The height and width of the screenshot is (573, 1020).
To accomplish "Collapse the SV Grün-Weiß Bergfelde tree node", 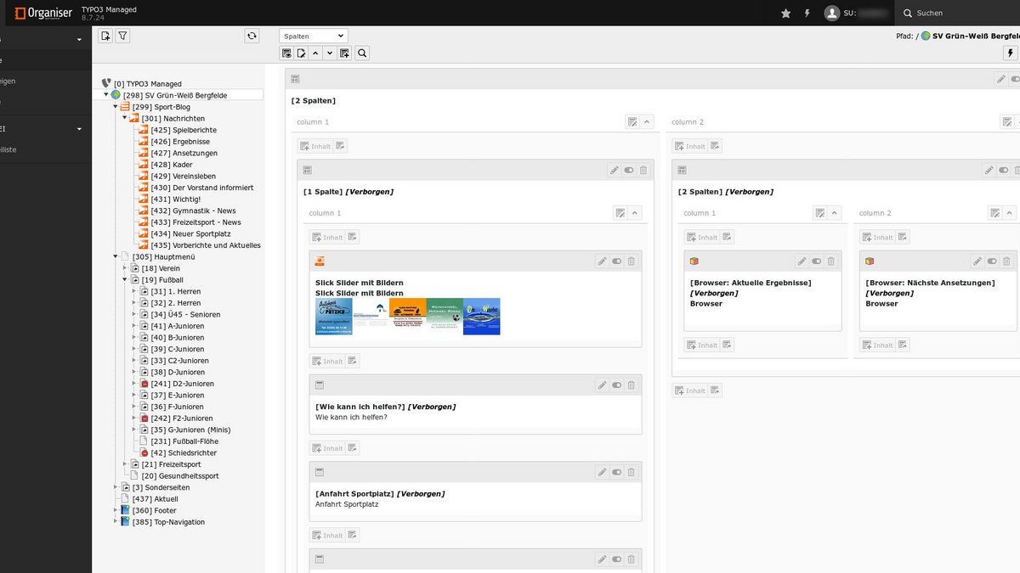I will [106, 95].
